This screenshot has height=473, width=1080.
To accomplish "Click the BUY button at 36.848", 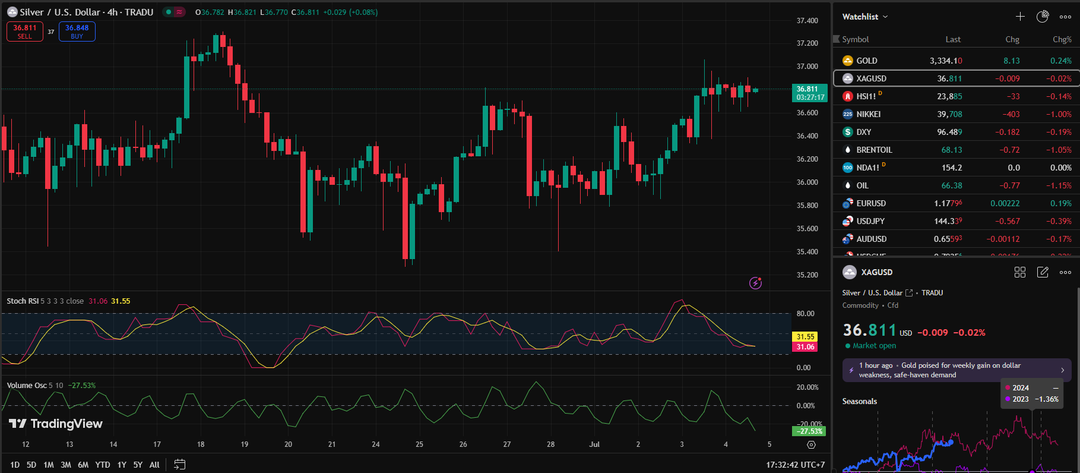I will coord(77,31).
